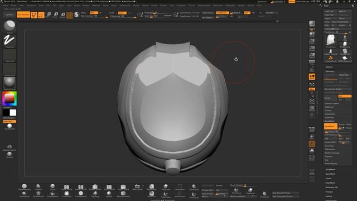Toggle the orange Rgb channel button
This screenshot has height=201, width=357.
click(94, 13)
